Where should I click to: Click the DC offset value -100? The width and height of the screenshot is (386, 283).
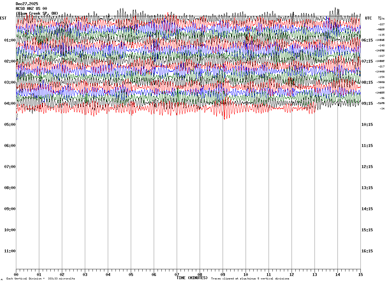click(x=381, y=88)
